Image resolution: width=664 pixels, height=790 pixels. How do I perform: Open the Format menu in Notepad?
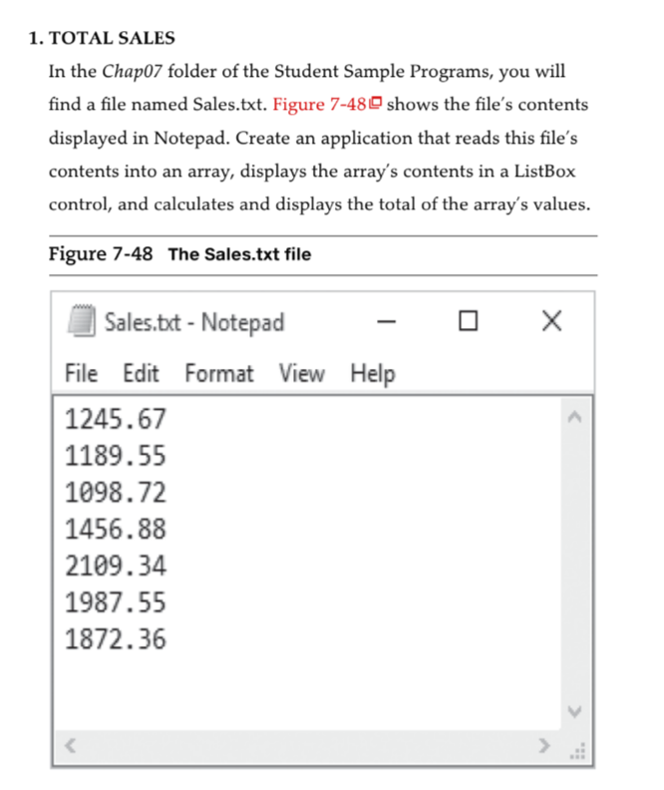219,373
